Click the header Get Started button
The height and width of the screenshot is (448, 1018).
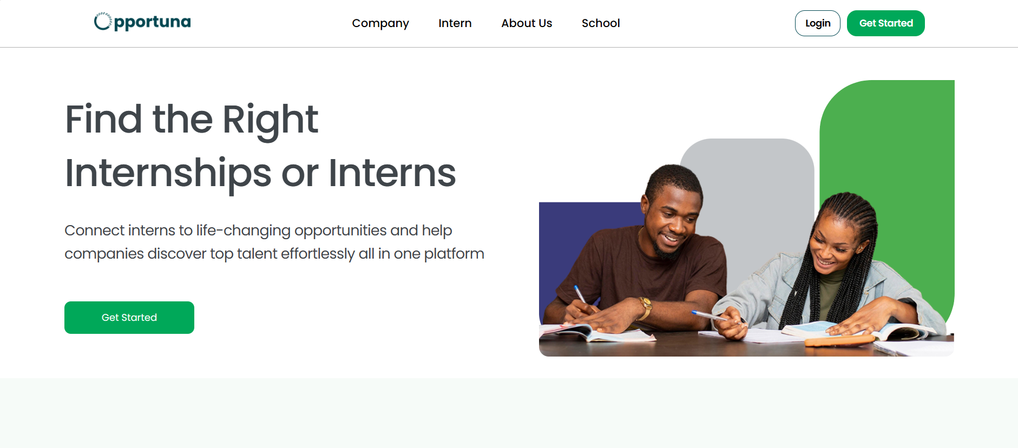(x=885, y=23)
